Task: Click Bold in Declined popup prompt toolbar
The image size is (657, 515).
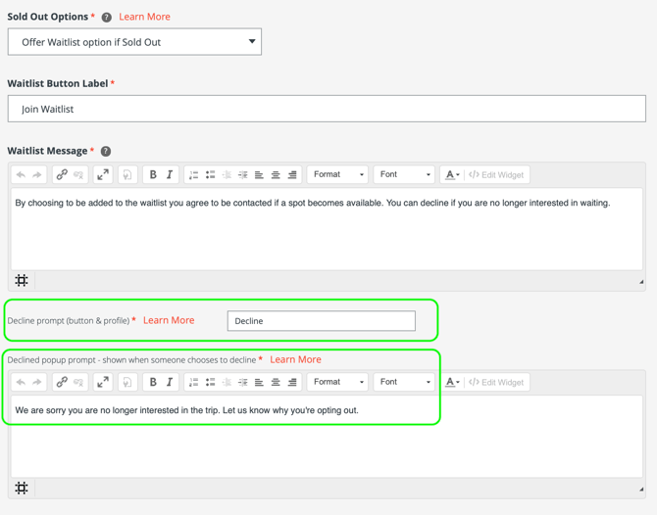Action: (153, 383)
